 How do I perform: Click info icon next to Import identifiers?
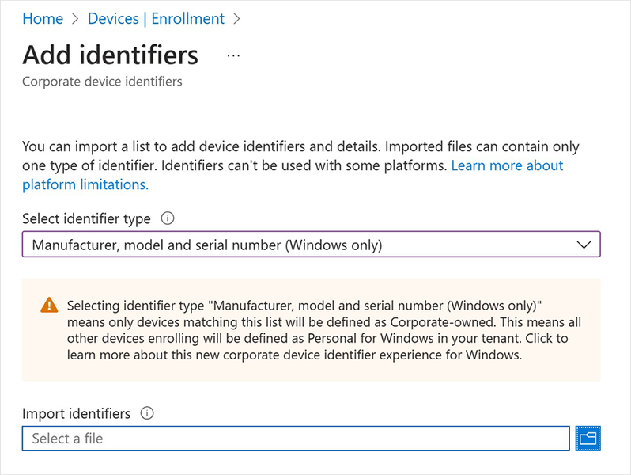click(x=146, y=413)
